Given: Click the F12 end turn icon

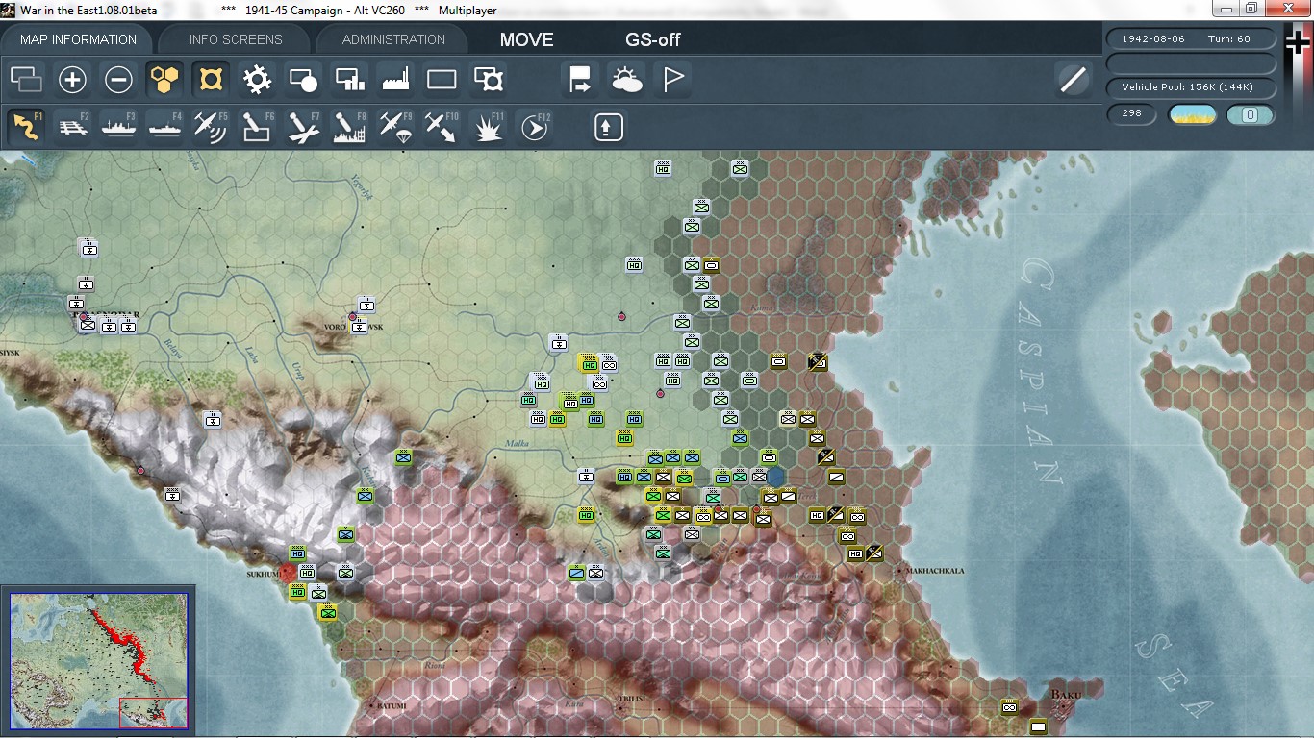Looking at the screenshot, I should pos(534,127).
